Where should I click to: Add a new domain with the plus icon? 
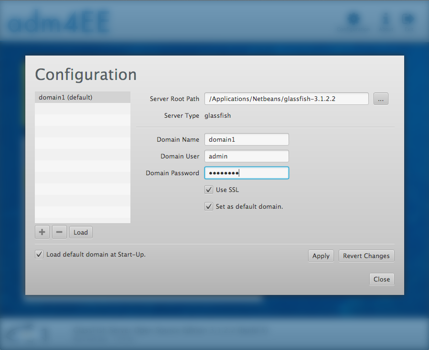coord(42,232)
